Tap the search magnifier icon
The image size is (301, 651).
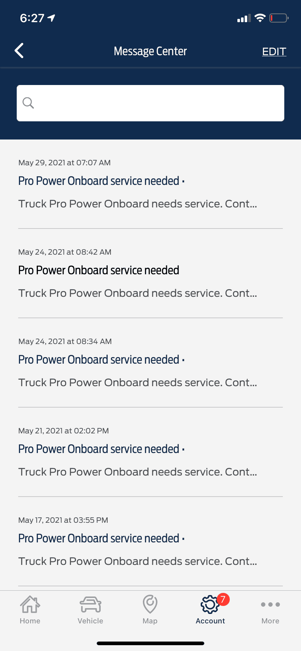(x=28, y=103)
